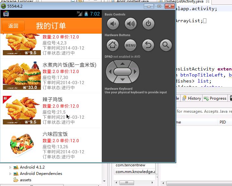This screenshot has width=232, height=186.
Task: Click the process list horizontal scrollbar thumb
Action: point(127,183)
